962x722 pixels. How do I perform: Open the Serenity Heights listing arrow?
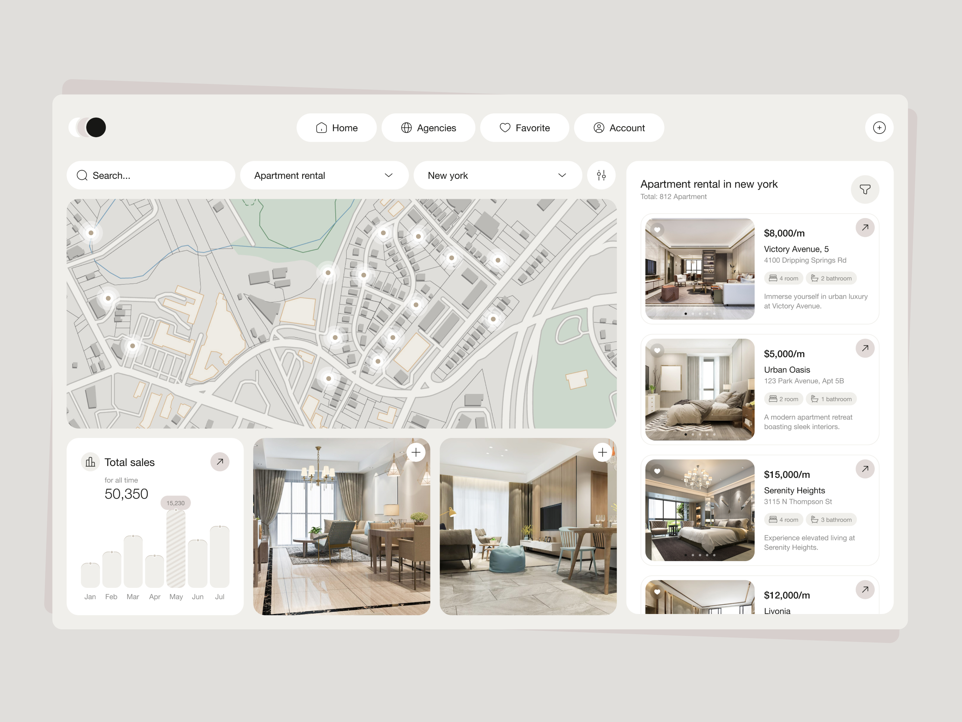[x=865, y=469]
